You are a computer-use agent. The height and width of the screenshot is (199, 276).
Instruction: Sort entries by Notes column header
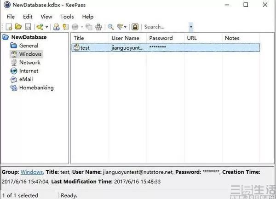click(x=241, y=38)
